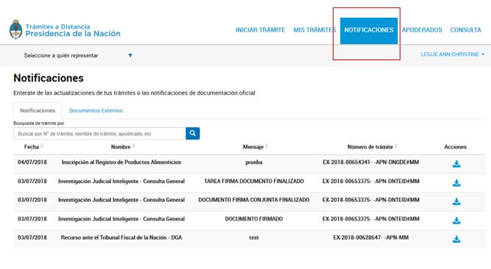Click the TAREA FIRMA DOCUMENTO FINALIZADO message
Screen dimensions: 491x269
(254, 181)
